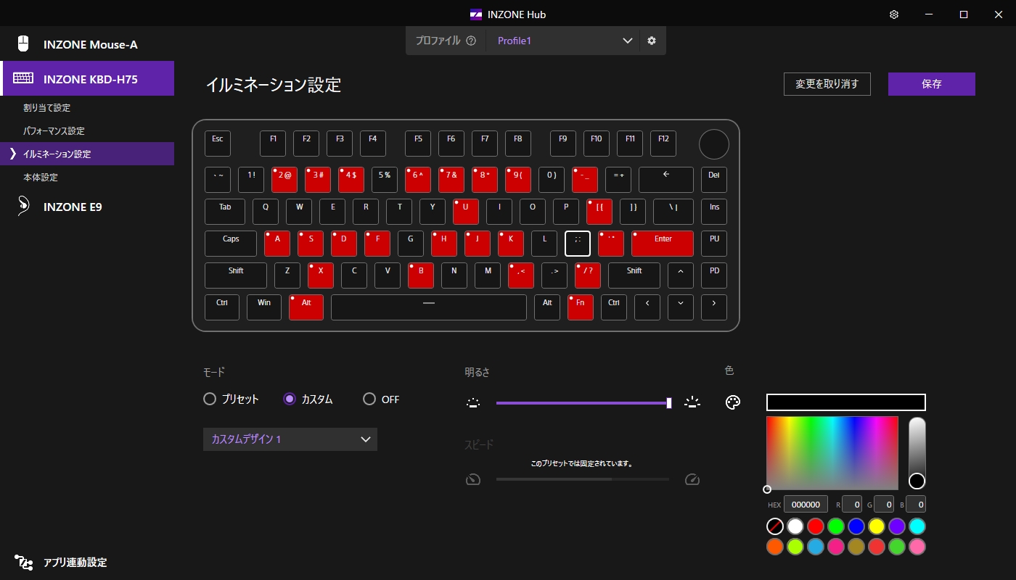Choose the yellow color swatch
This screenshot has width=1016, height=580.
point(877,526)
